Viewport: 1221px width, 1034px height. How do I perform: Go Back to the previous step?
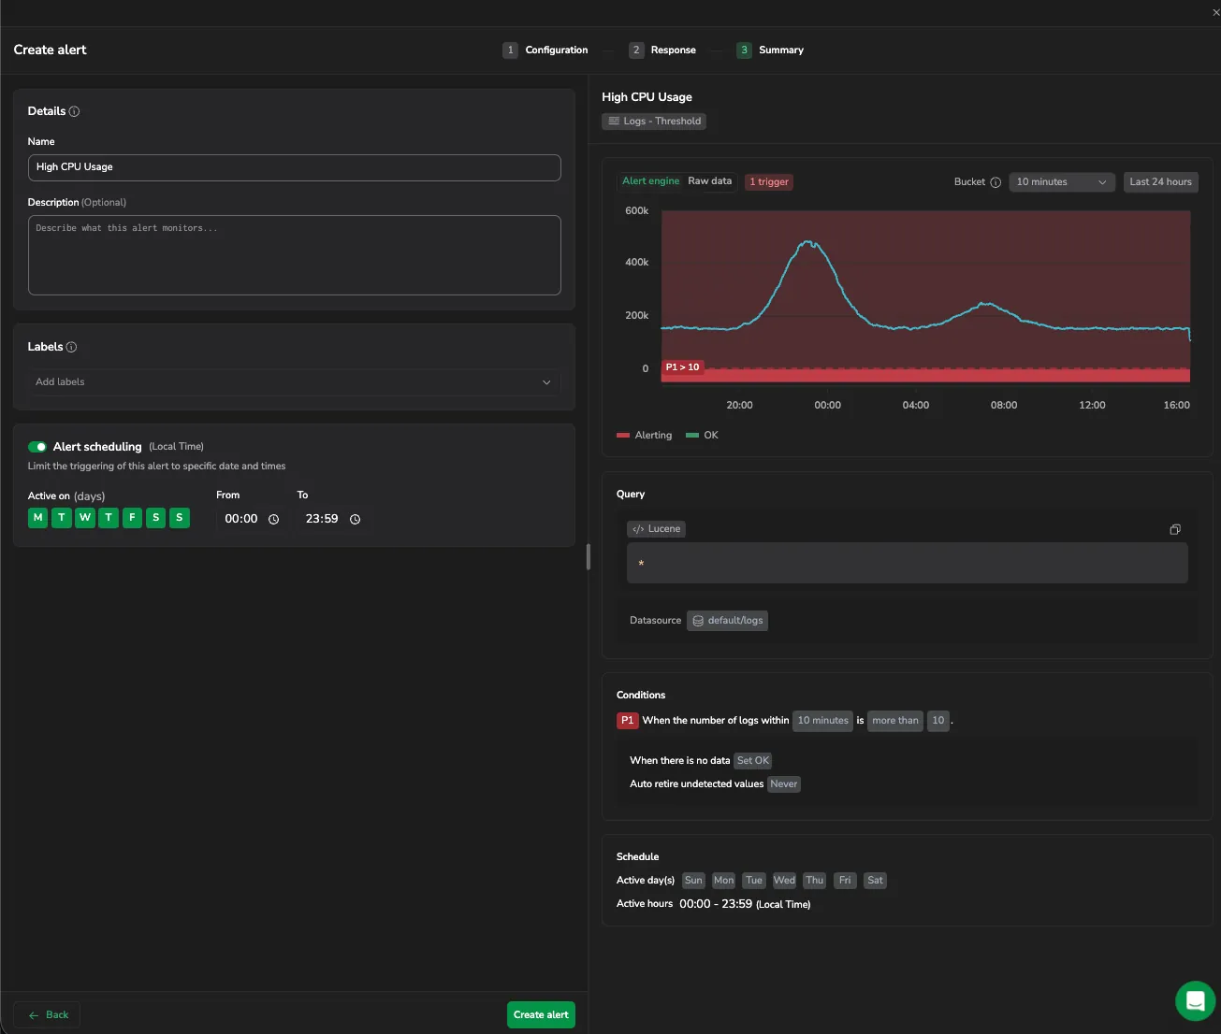(x=48, y=1015)
